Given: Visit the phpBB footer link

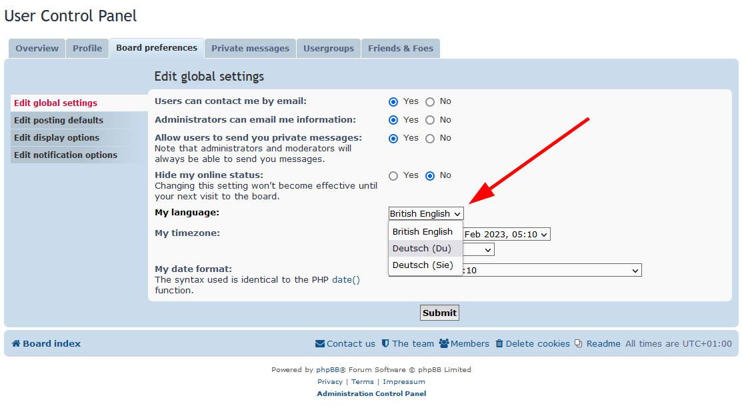Looking at the screenshot, I should 327,370.
